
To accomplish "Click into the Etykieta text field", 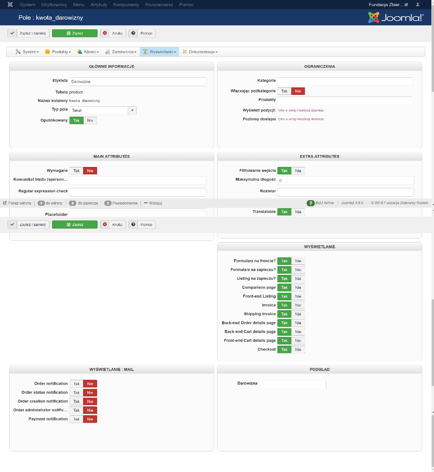I will click(138, 82).
